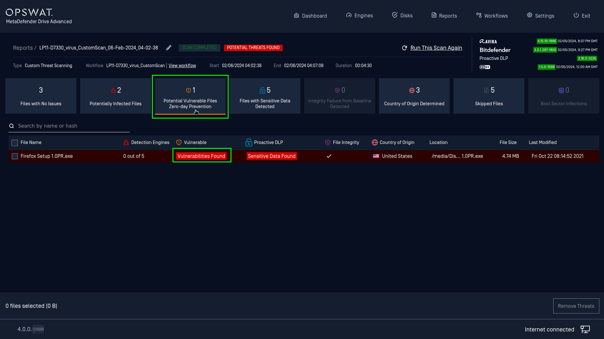The image size is (604, 339).
Task: Click the file integrity checkmark for Firefox Setup
Action: [329, 156]
